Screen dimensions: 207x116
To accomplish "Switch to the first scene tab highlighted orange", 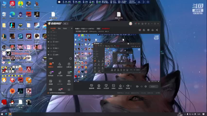I will (x=53, y=28).
